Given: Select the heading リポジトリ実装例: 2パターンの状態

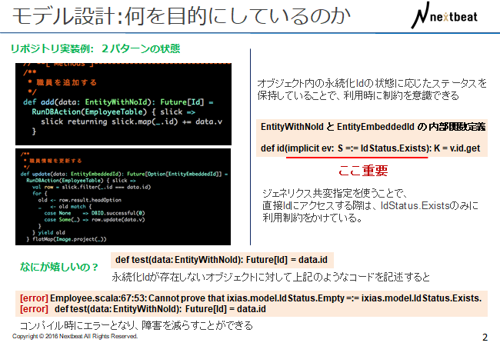Looking at the screenshot, I should click(x=95, y=48).
